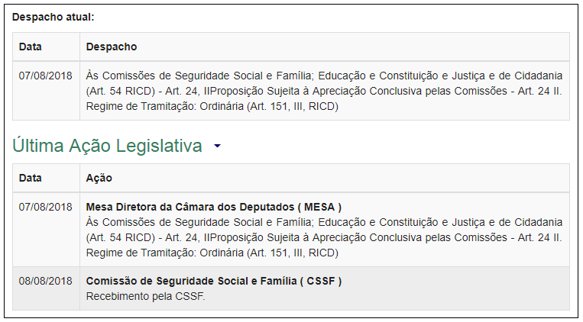
Task: Select the 08/08/2018 date cell
Action: pos(46,281)
